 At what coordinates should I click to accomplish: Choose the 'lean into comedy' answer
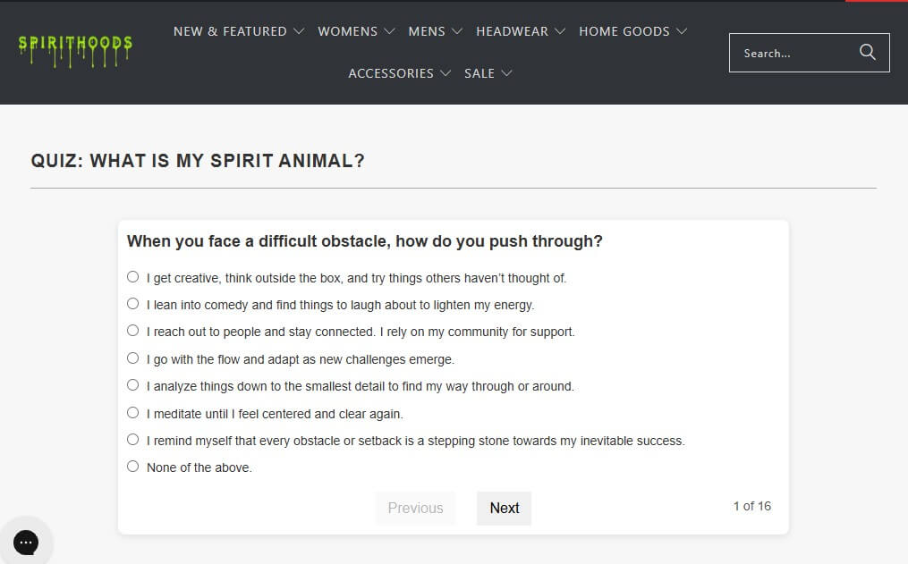[x=133, y=304]
